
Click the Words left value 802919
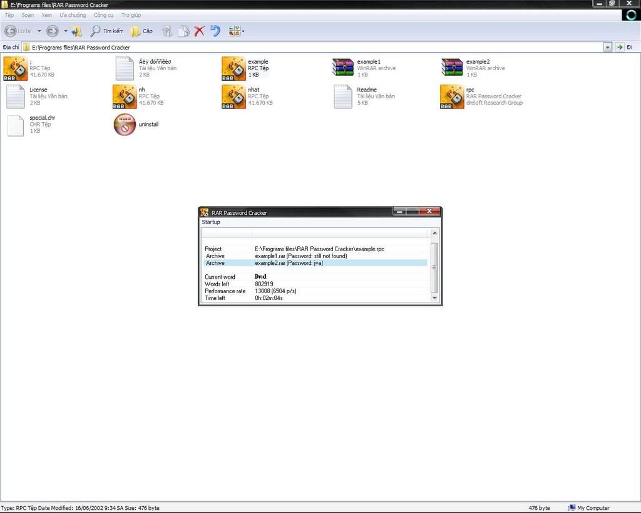264,284
